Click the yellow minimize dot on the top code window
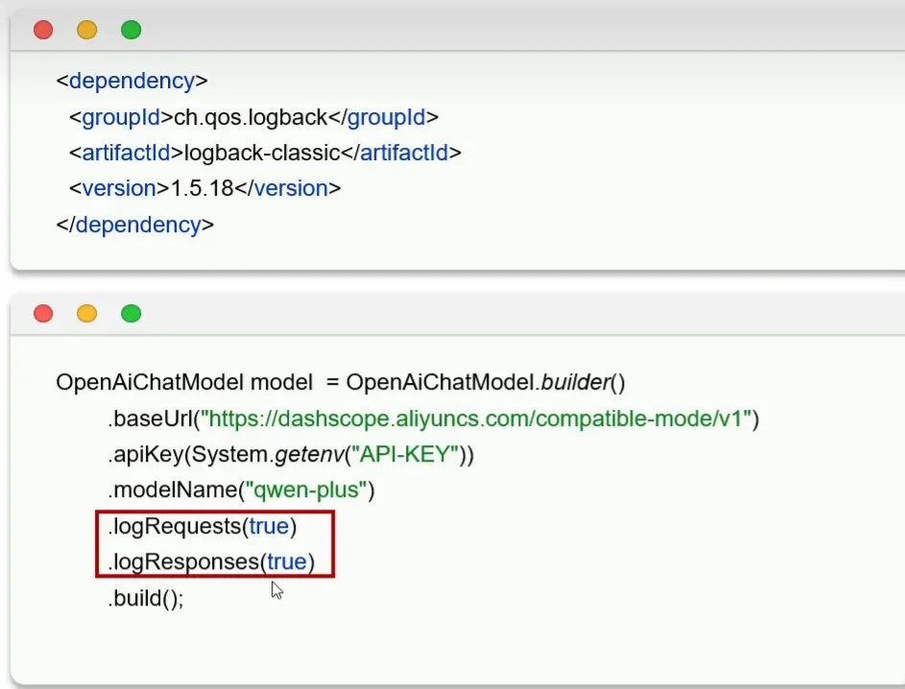 (87, 30)
